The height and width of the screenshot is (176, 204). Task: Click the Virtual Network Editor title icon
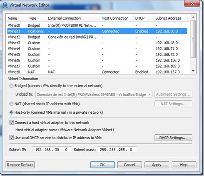pos(5,5)
